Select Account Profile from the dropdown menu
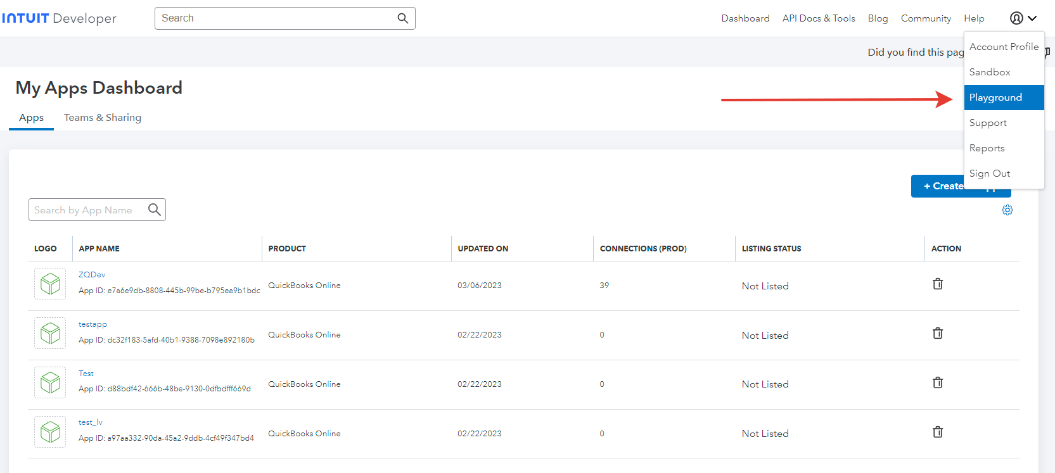The height and width of the screenshot is (473, 1055). 1004,47
